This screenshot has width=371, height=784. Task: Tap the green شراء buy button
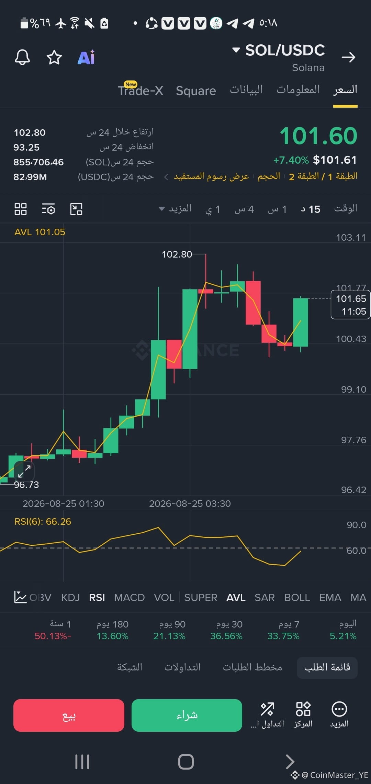click(187, 715)
